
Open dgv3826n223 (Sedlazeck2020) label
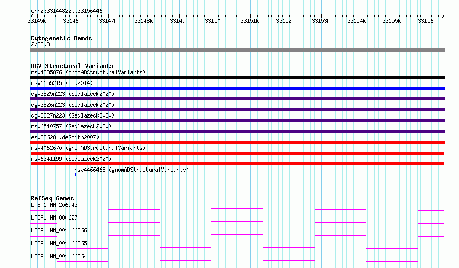pyautogui.click(x=73, y=105)
